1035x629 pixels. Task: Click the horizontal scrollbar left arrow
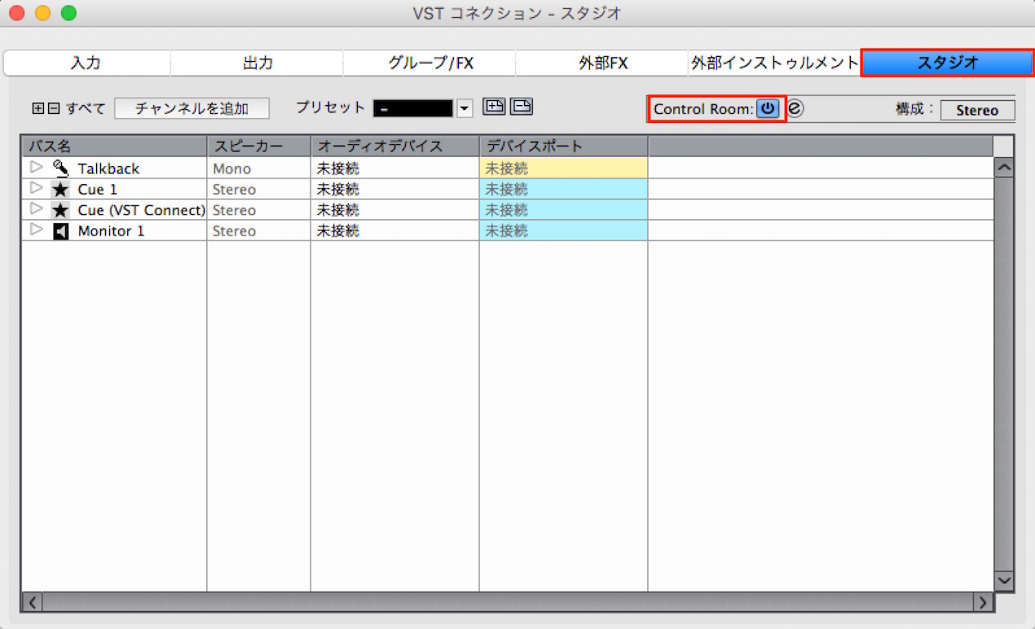[x=32, y=602]
